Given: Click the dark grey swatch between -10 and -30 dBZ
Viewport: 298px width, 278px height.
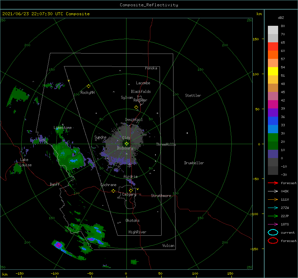Looking at the screenshot, I should (273, 171).
